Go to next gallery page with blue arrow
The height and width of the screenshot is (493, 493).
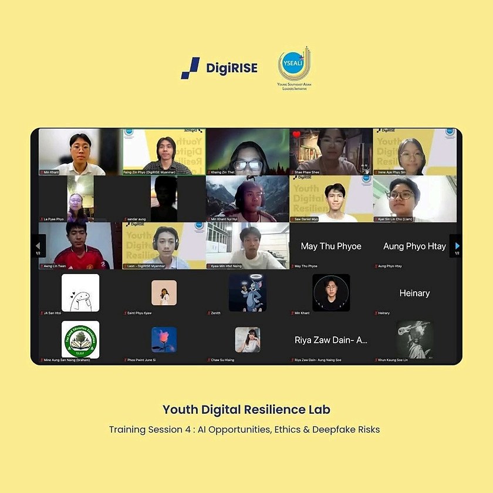tap(457, 245)
